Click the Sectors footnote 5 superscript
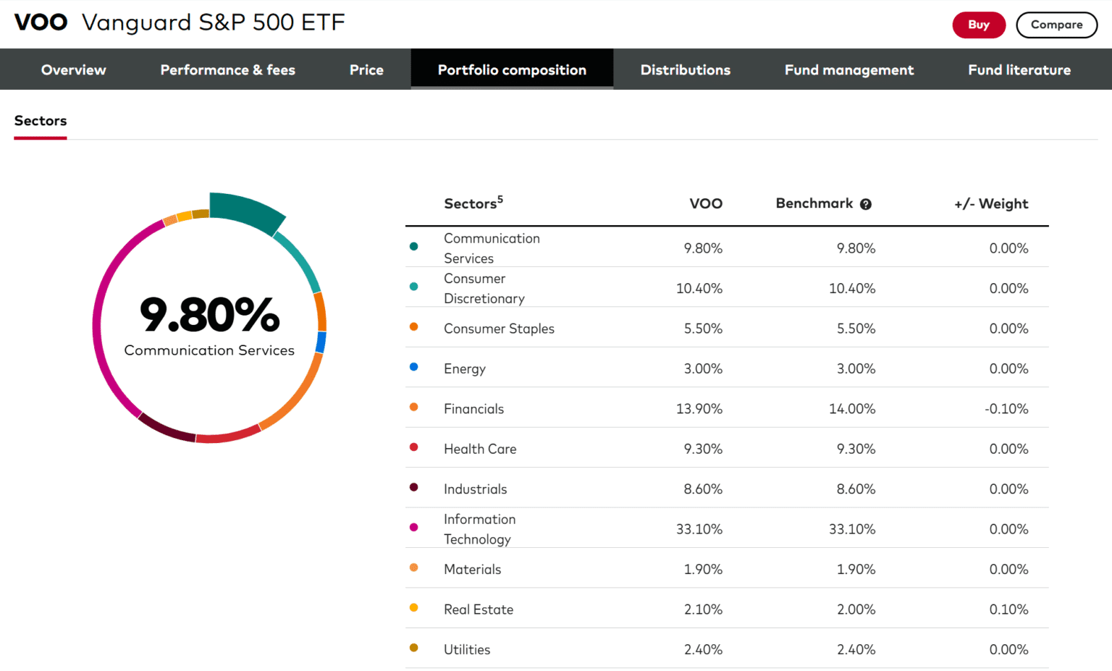 [500, 199]
